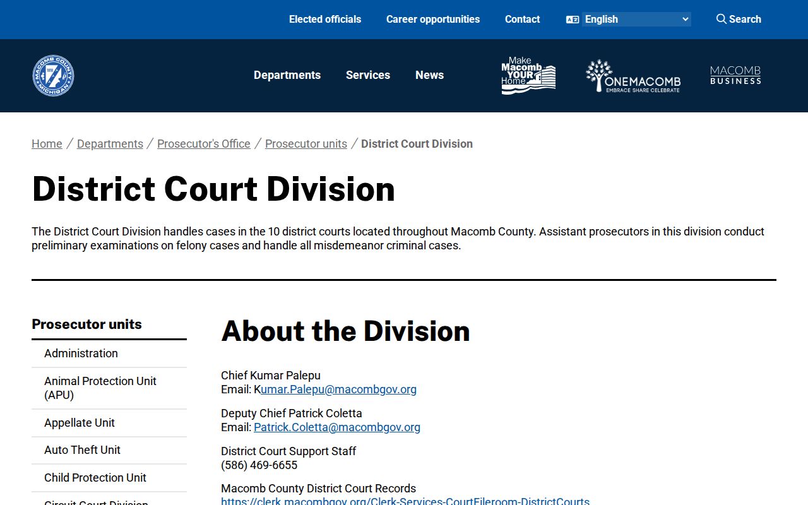The image size is (808, 505).
Task: Click the Prosecutor units sidebar heading
Action: pos(86,324)
